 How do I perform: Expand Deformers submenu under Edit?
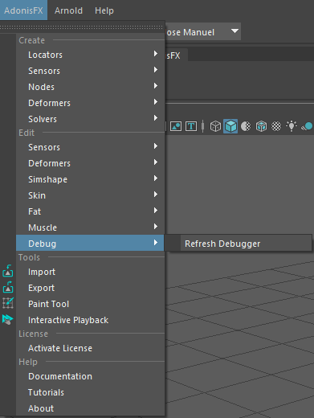[x=90, y=163]
